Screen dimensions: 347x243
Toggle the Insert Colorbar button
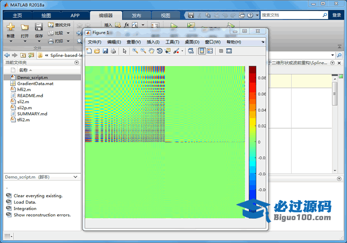(201, 51)
